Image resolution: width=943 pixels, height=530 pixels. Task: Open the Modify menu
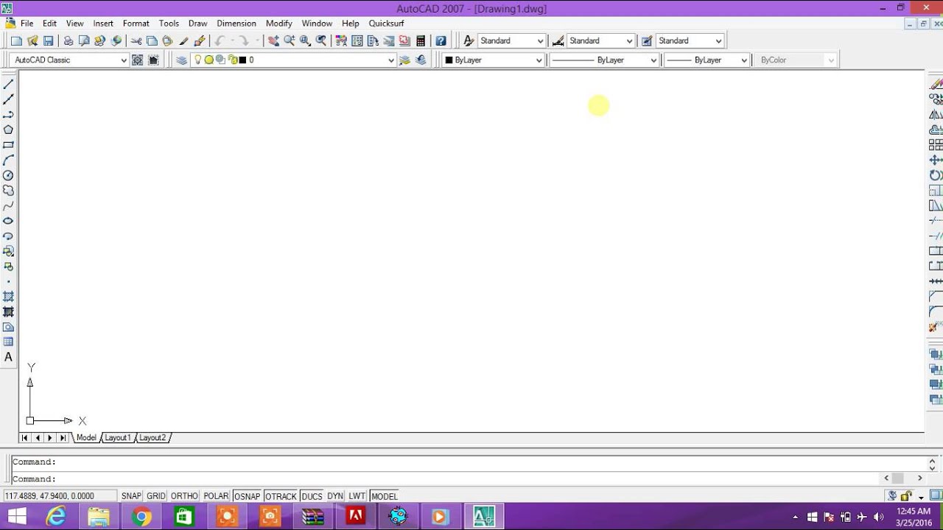click(279, 24)
